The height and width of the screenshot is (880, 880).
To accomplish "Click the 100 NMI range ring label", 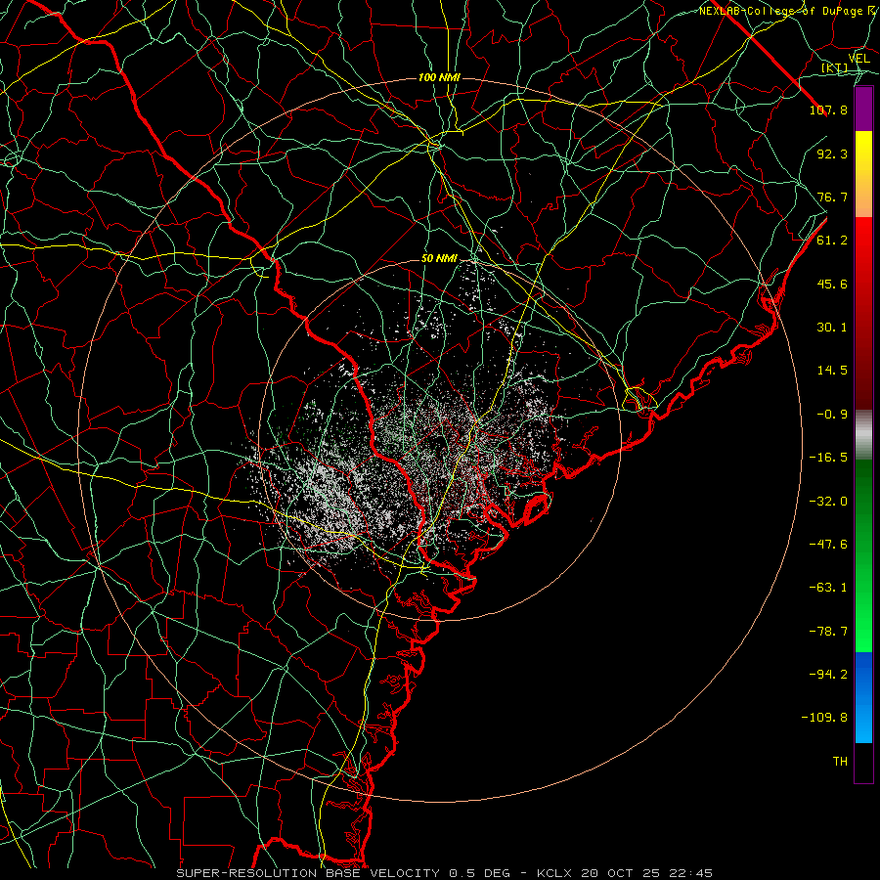I will click(439, 77).
